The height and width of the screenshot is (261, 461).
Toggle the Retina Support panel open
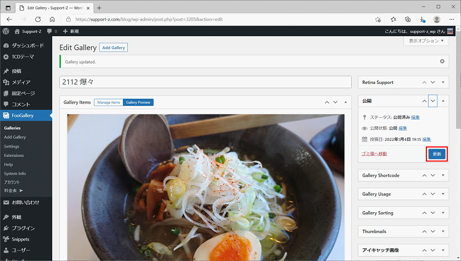tap(443, 82)
